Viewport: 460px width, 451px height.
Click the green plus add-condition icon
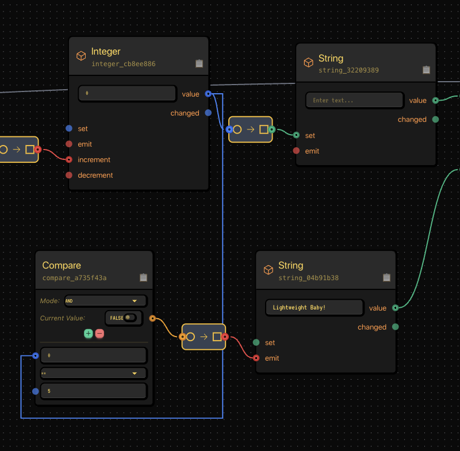[x=88, y=334]
